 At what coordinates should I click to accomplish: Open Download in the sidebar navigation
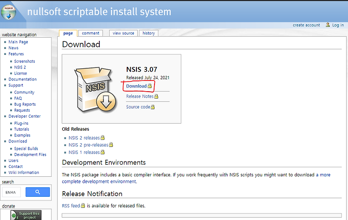click(x=18, y=141)
